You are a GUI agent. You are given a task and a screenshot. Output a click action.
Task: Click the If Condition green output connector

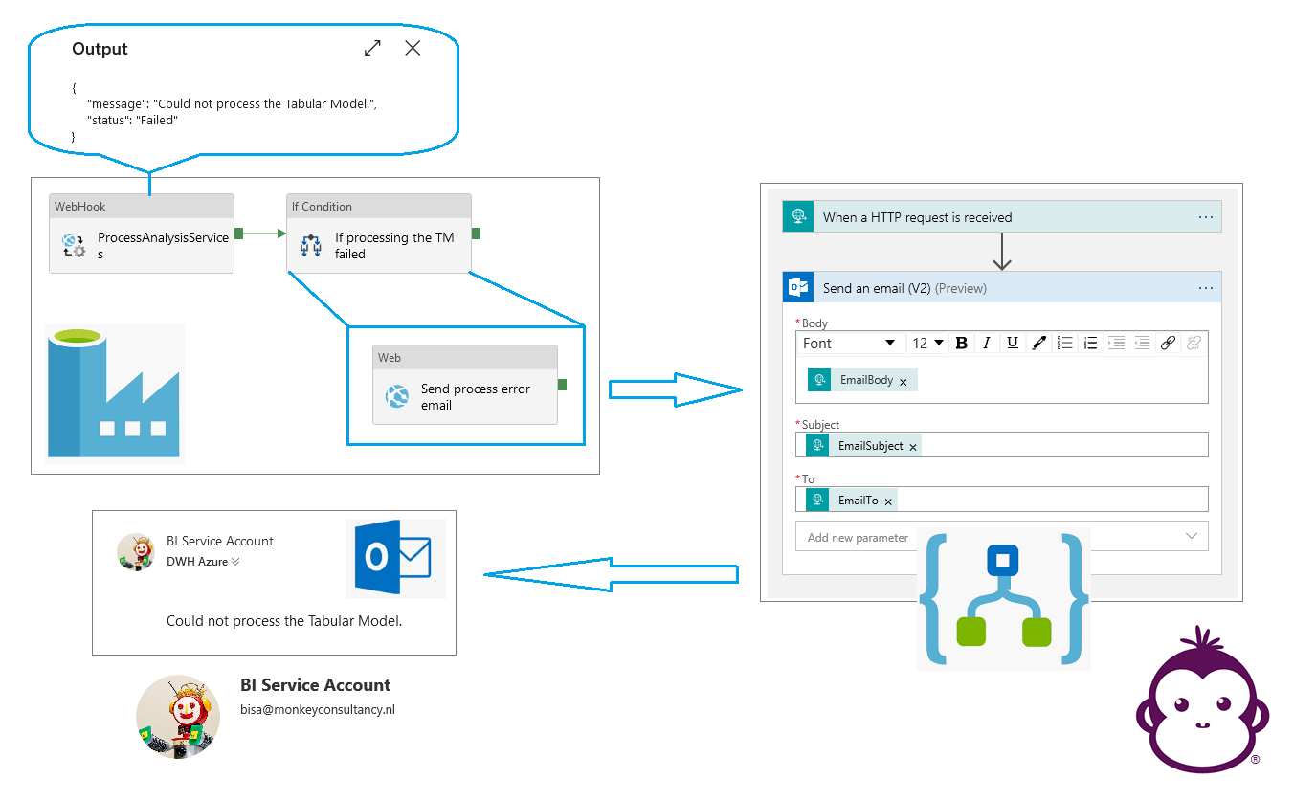(x=476, y=233)
